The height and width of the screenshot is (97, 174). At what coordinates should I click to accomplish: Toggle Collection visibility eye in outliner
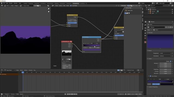[x=172, y=10]
